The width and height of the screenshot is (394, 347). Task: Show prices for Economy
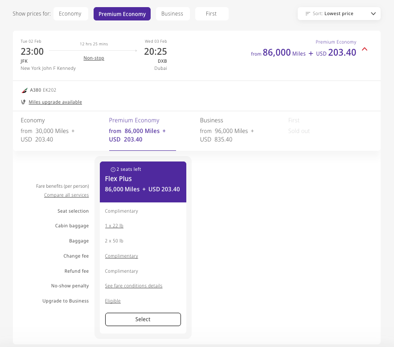[x=70, y=13]
